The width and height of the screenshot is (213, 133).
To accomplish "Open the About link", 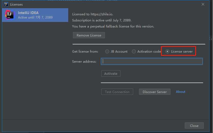I will (180, 92).
